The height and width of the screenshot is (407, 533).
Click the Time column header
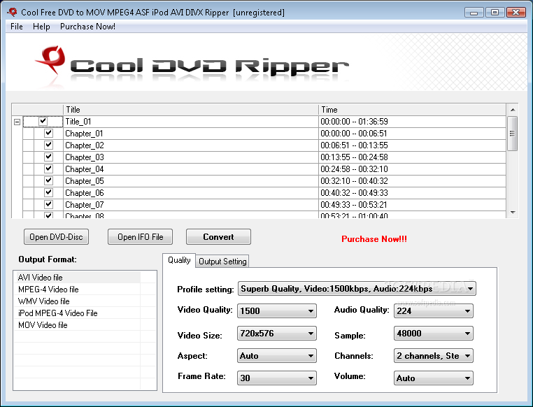[412, 110]
